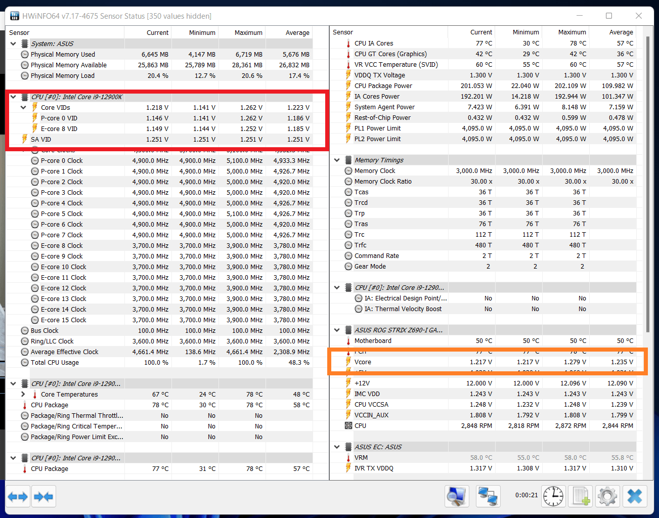Click the left pane Current column header
659x518 pixels.
pos(148,32)
